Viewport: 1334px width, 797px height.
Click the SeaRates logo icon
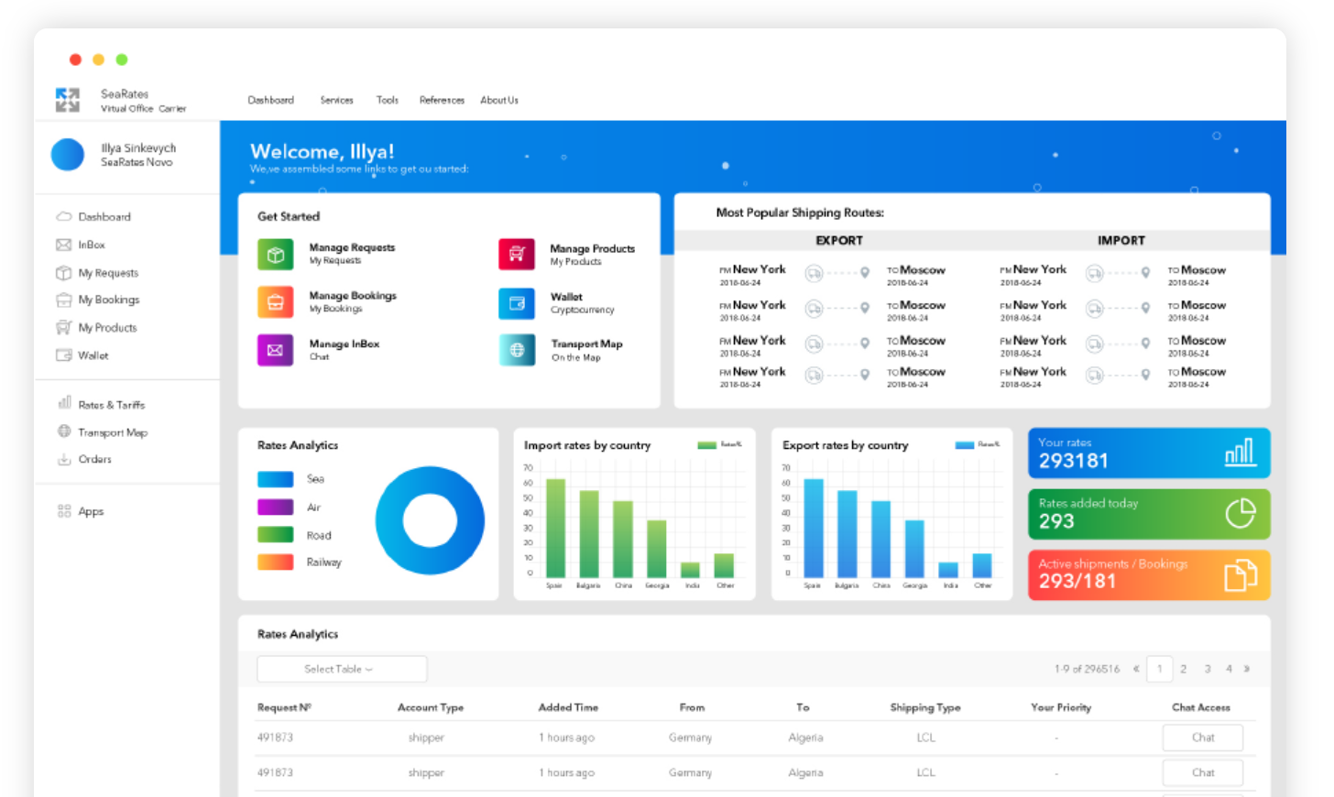(67, 100)
